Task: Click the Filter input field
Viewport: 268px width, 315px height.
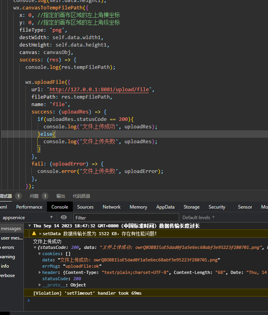Action: [x=126, y=218]
